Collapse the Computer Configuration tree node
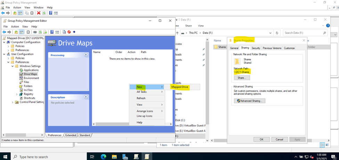The width and height of the screenshot is (339, 160). pyautogui.click(x=4, y=42)
